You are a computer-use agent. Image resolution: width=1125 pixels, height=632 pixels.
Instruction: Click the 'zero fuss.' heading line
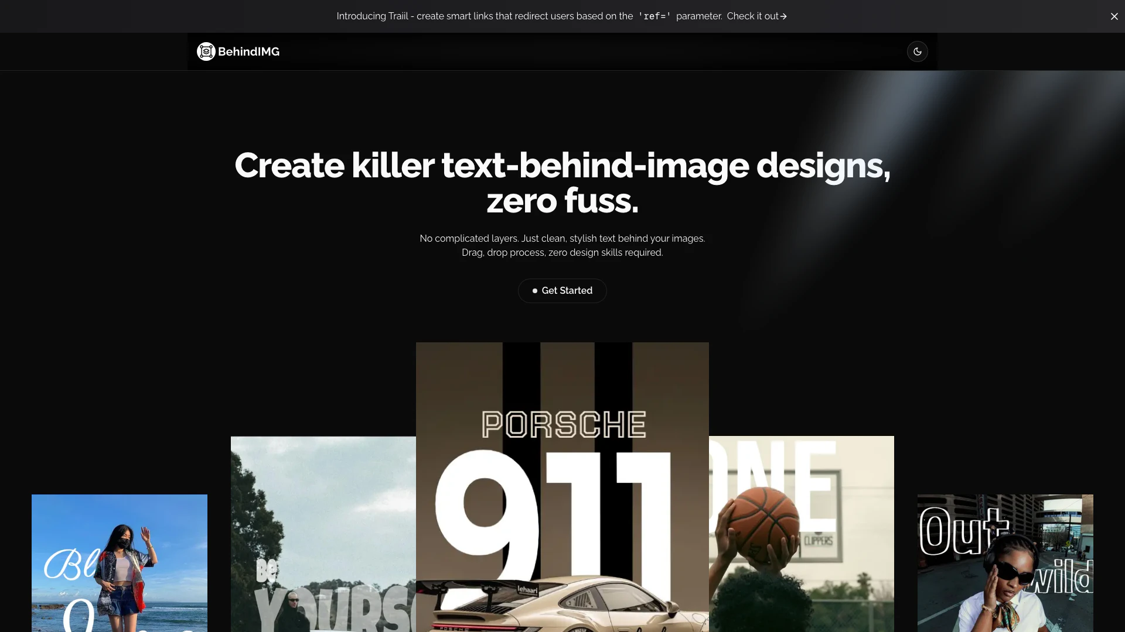(x=562, y=201)
